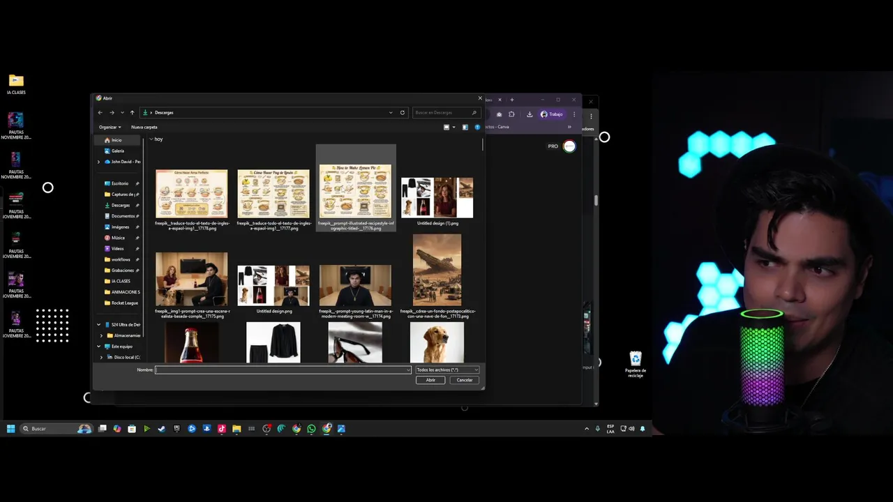Open the workflows folder in sidebar
The height and width of the screenshot is (502, 893).
pos(120,259)
